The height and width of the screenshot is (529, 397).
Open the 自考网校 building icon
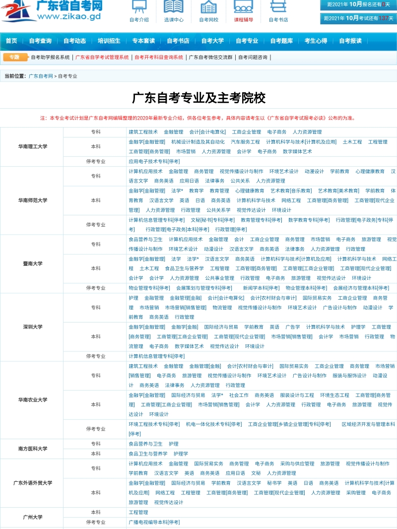pos(208,11)
